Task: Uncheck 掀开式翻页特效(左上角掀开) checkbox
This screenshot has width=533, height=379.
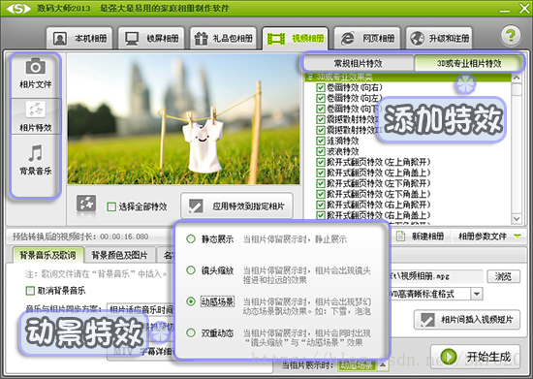Action: click(x=320, y=162)
